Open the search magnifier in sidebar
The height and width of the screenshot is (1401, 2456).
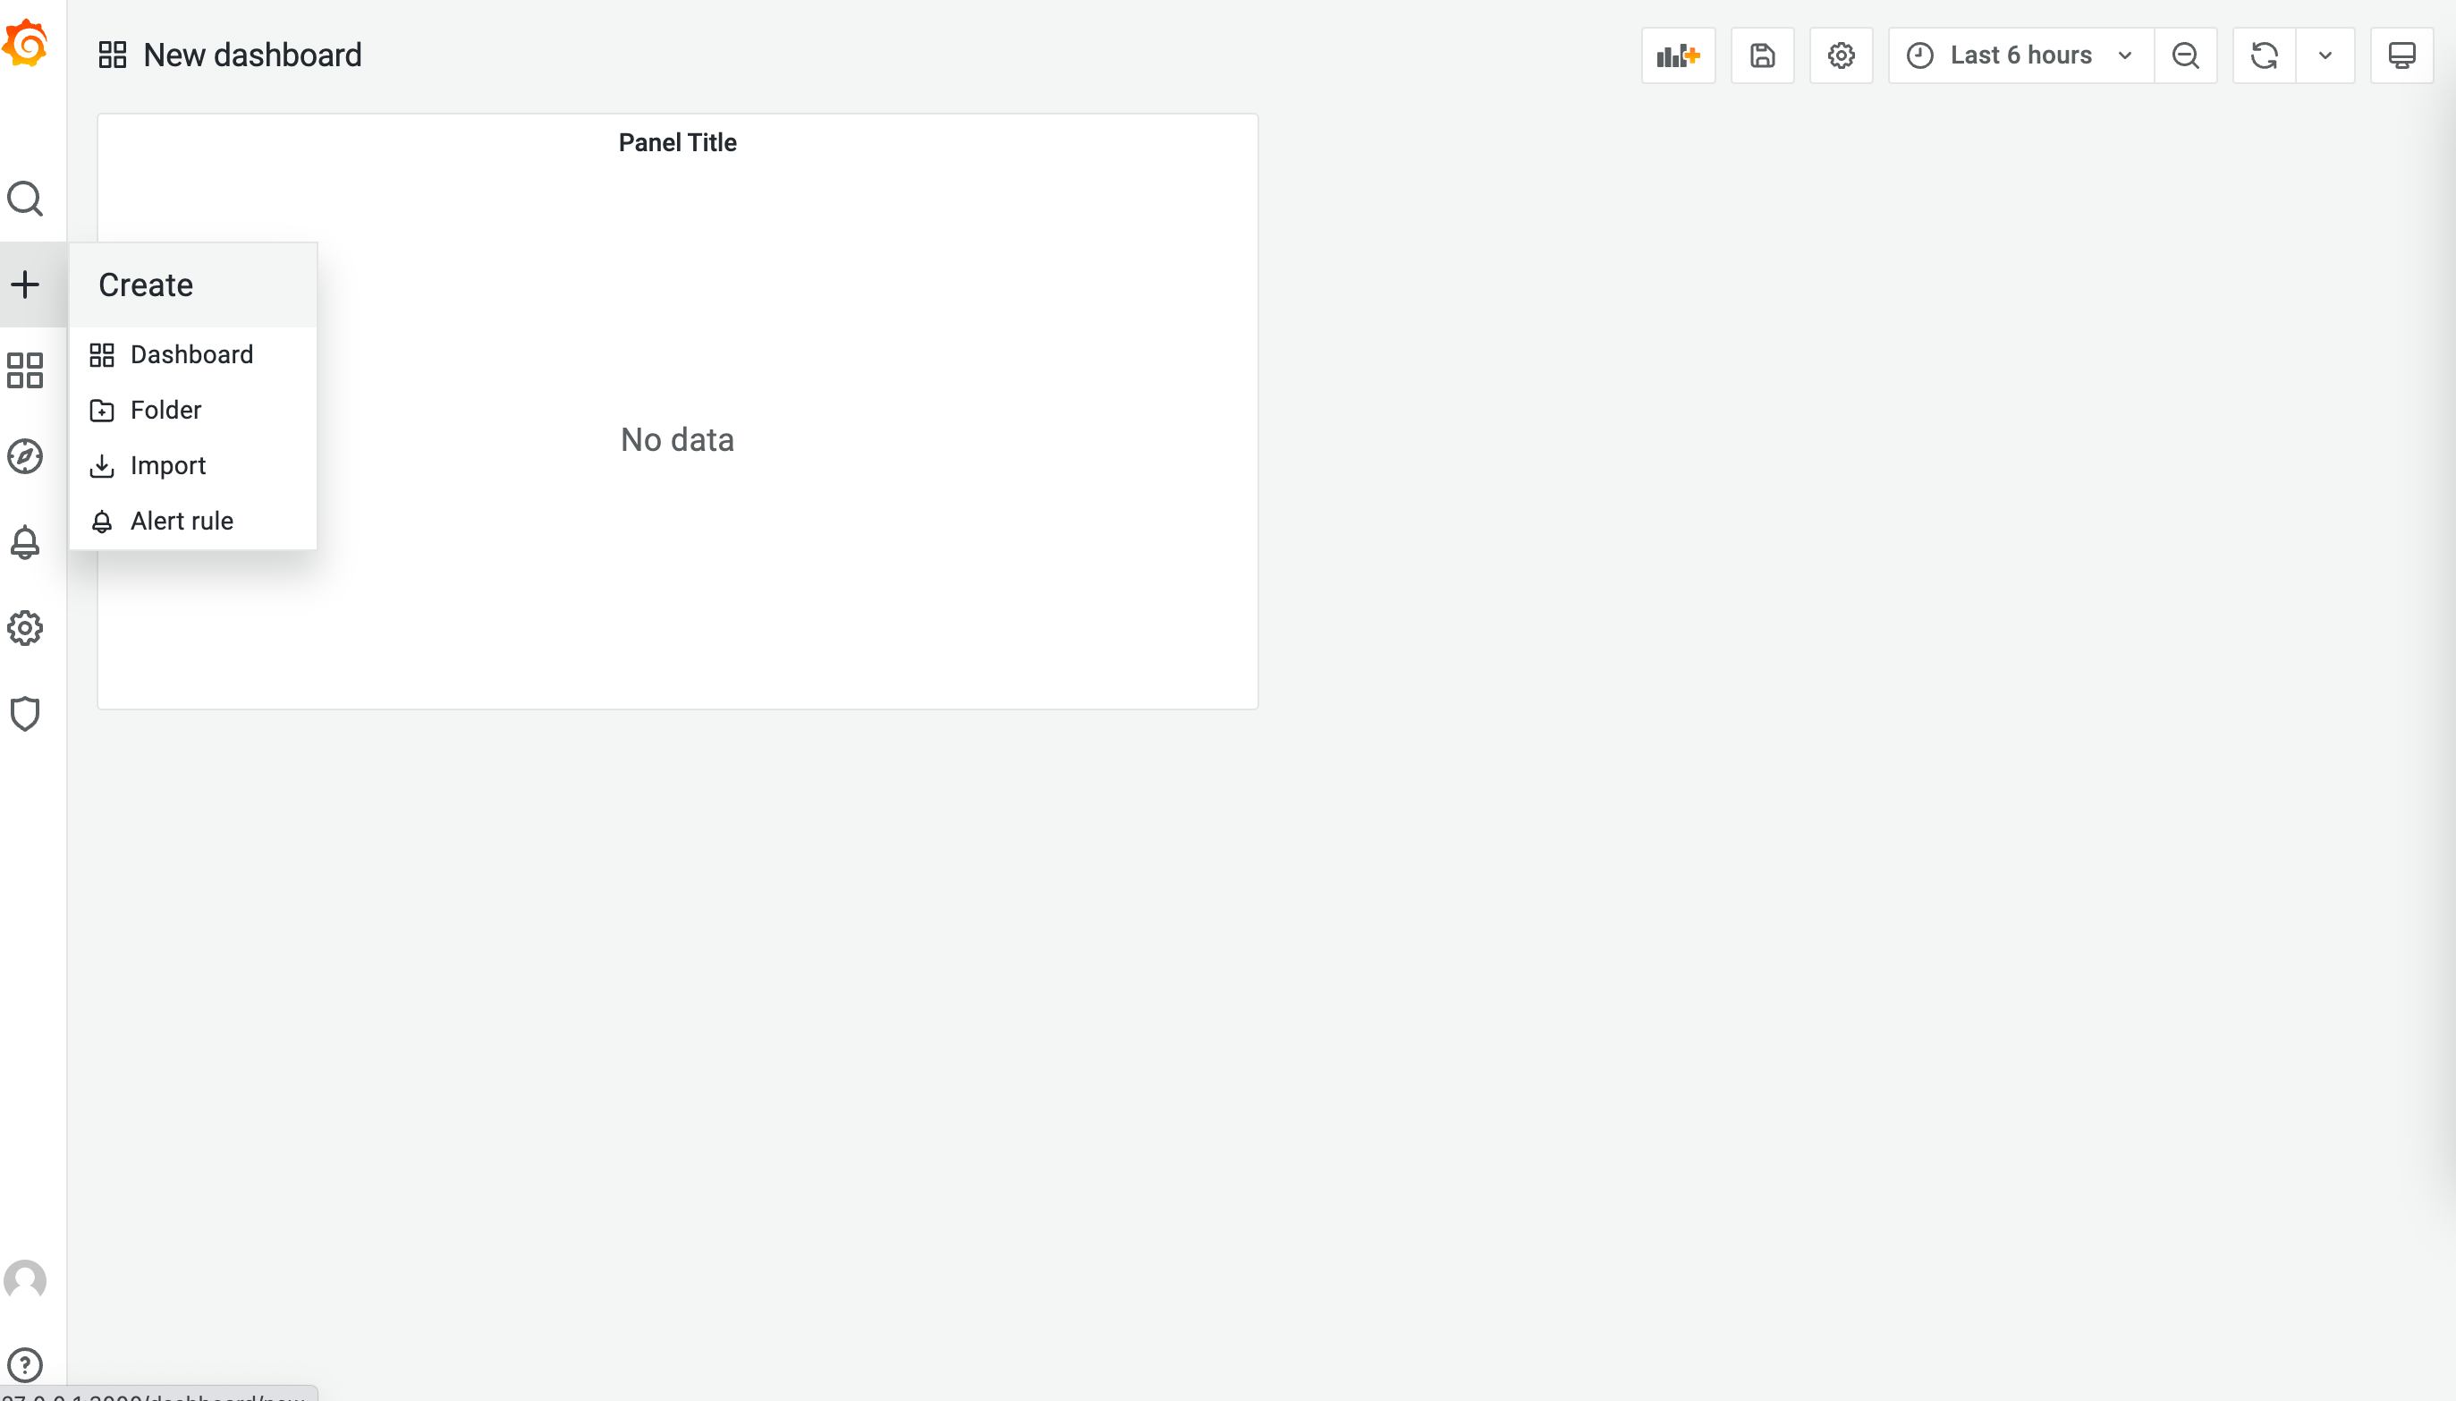coord(25,199)
